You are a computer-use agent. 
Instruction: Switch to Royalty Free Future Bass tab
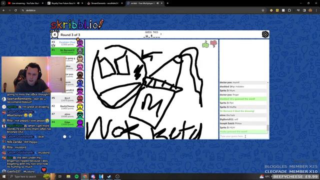click(x=65, y=3)
